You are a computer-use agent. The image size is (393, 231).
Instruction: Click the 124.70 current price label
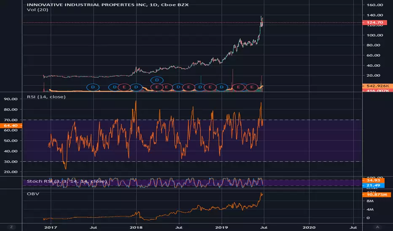point(374,23)
